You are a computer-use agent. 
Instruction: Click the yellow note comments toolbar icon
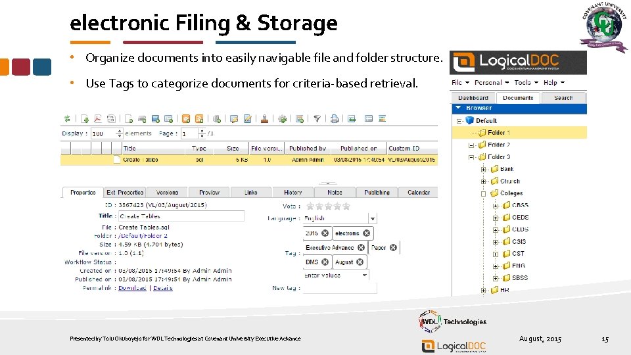pyautogui.click(x=234, y=119)
